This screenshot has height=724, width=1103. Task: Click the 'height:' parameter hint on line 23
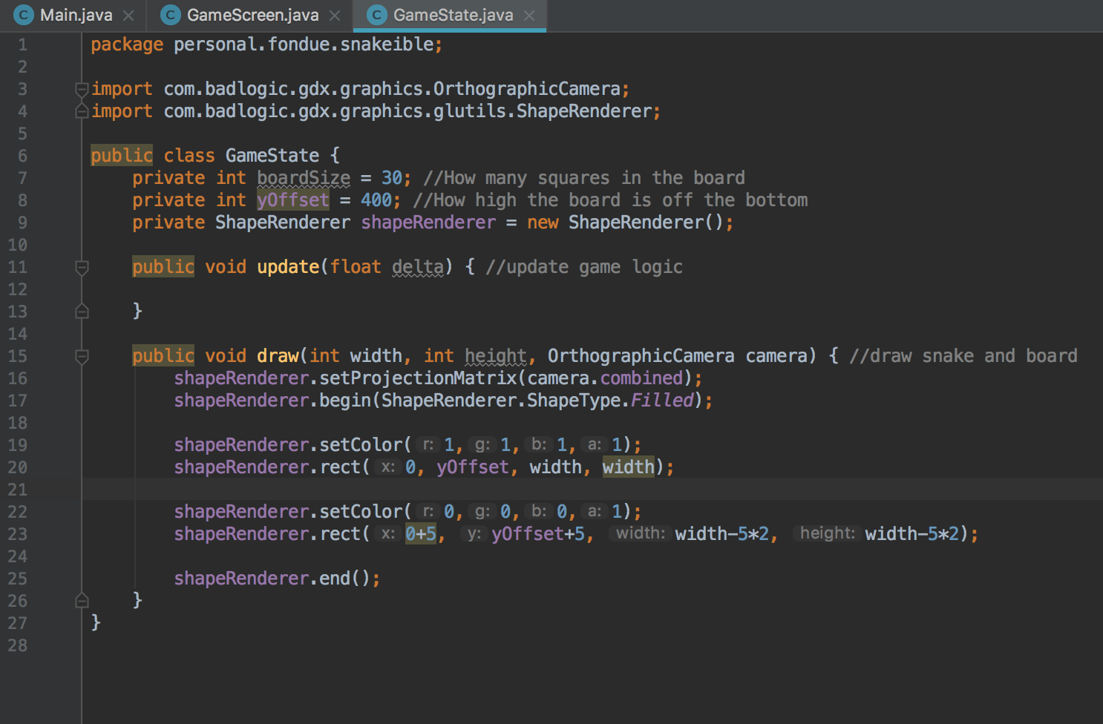click(828, 533)
